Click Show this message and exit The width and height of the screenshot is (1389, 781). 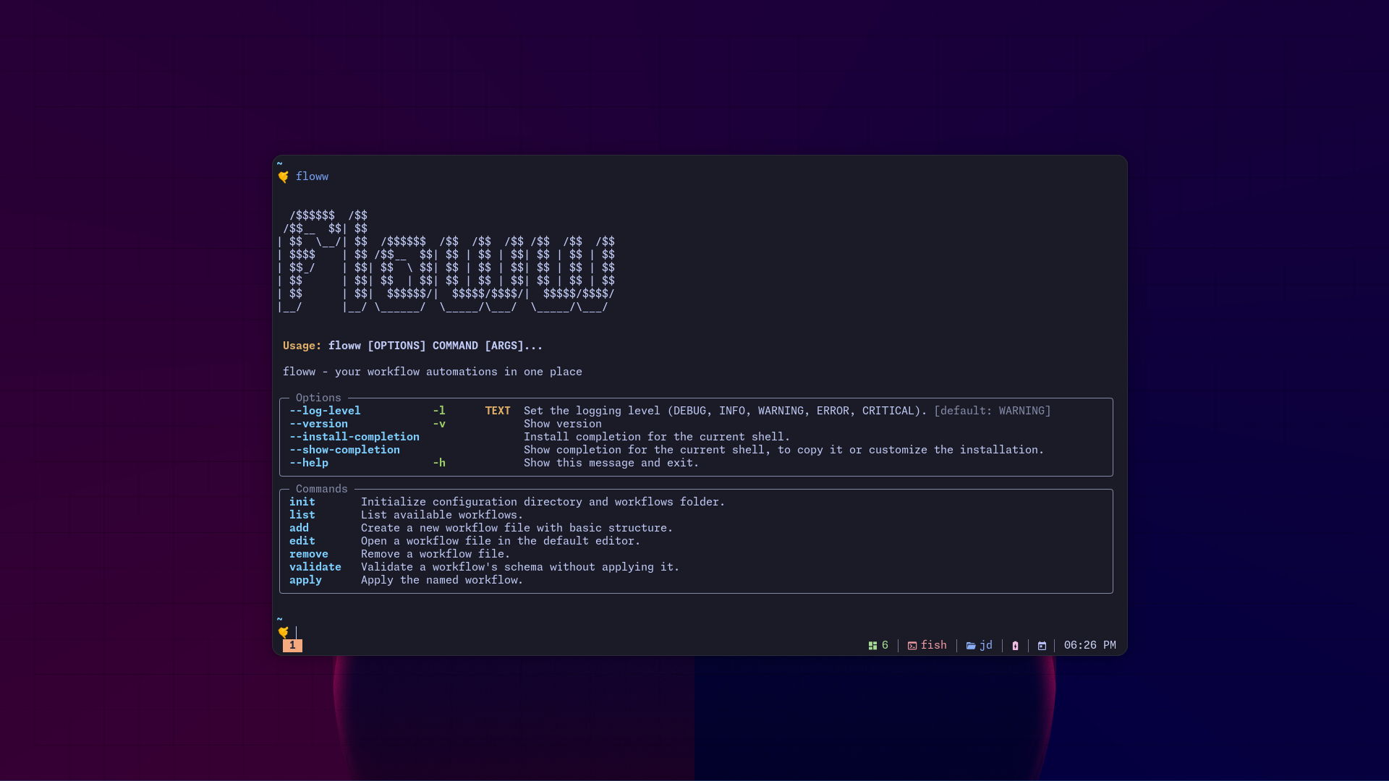(x=611, y=463)
